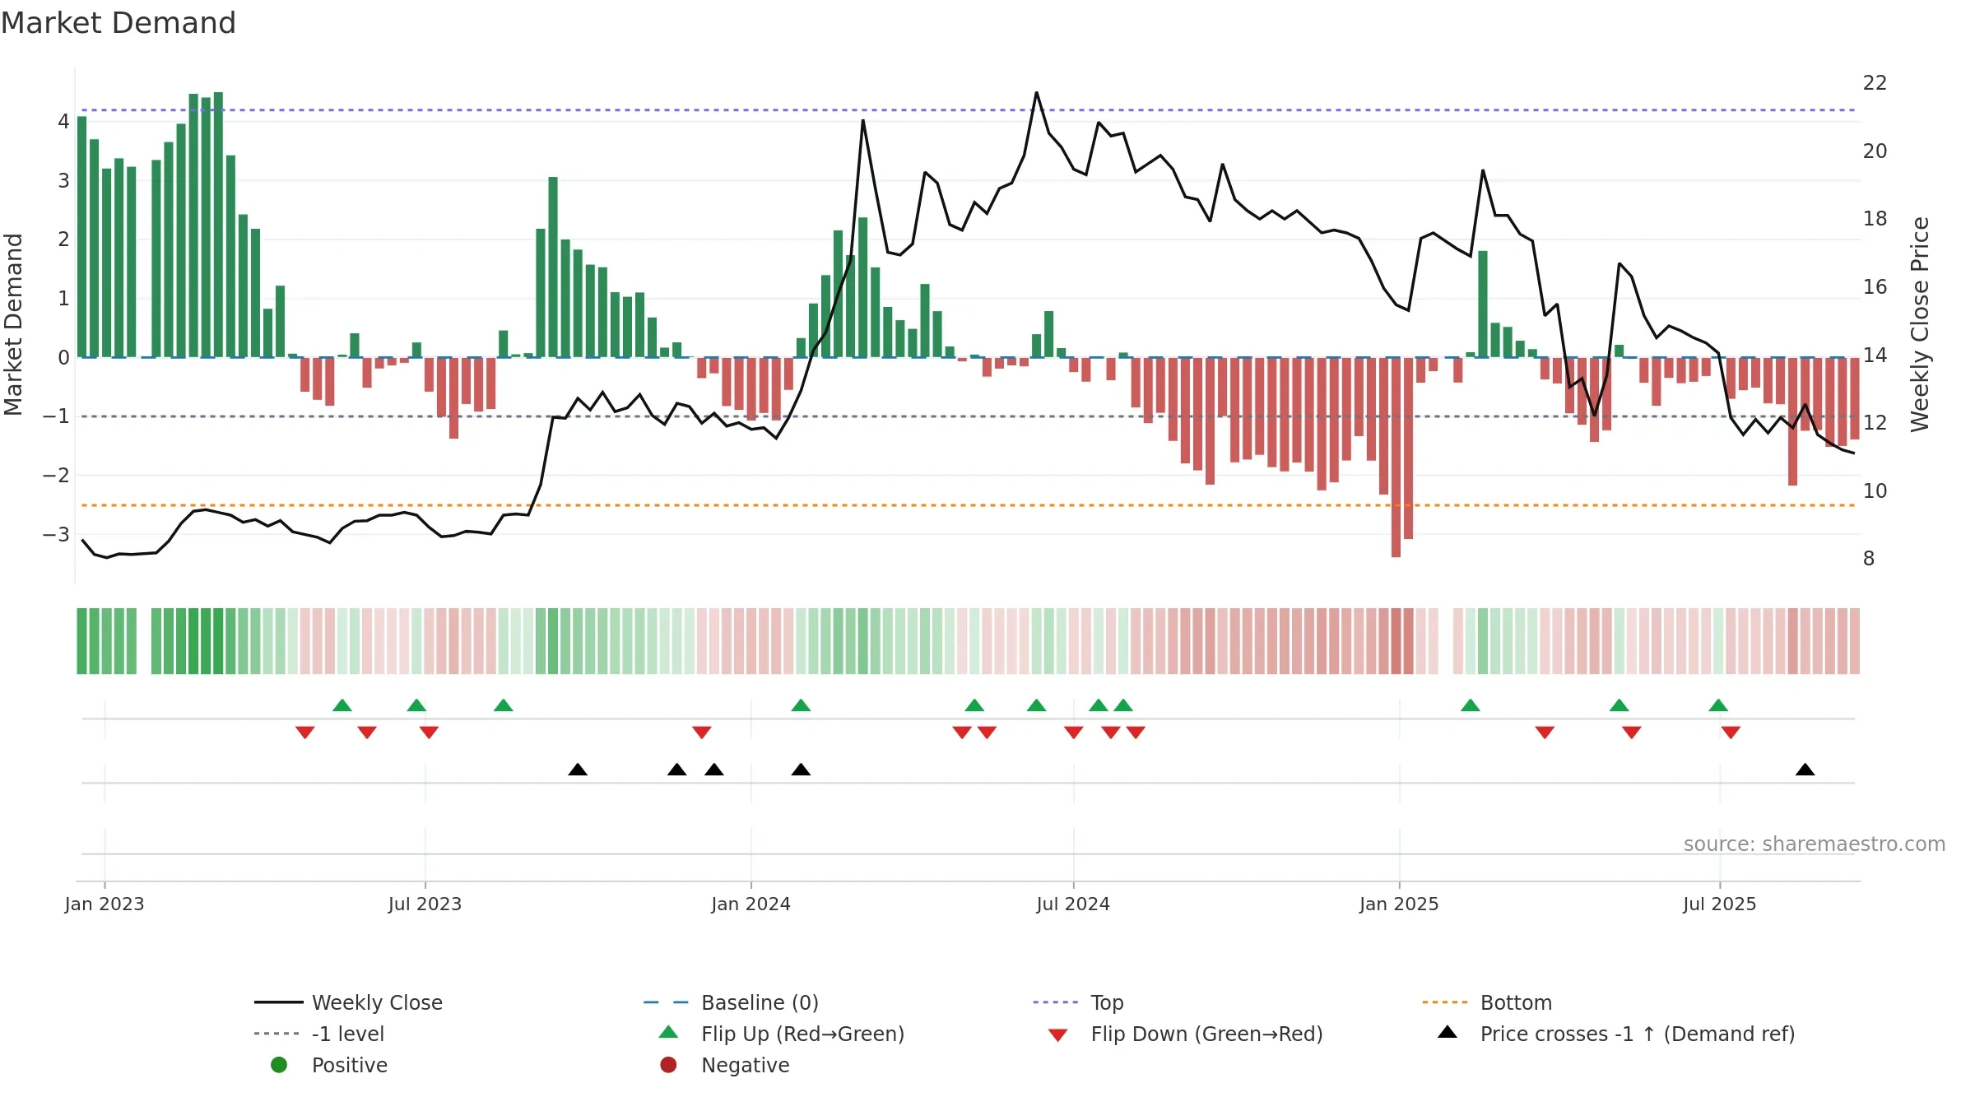
Task: Click the source: sharemaestro.com text
Action: click(x=1815, y=844)
